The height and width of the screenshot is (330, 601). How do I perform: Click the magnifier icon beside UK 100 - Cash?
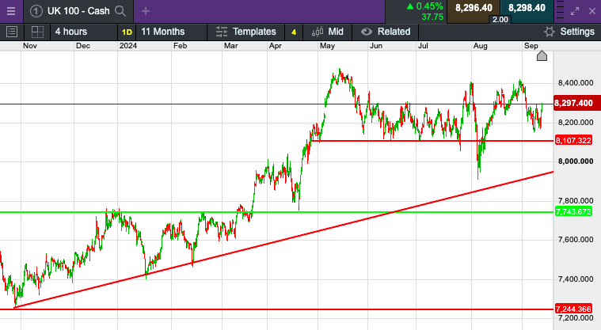120,11
